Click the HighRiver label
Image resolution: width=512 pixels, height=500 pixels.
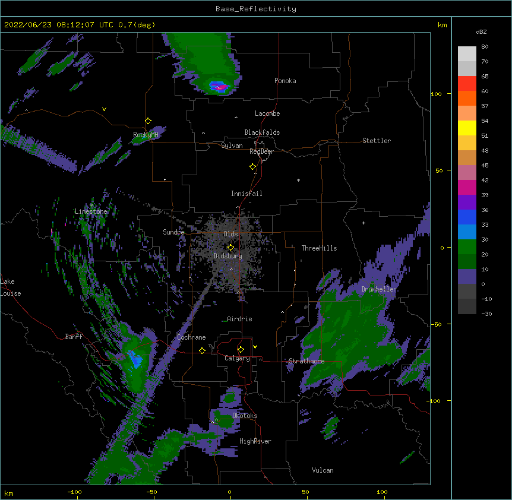point(255,441)
